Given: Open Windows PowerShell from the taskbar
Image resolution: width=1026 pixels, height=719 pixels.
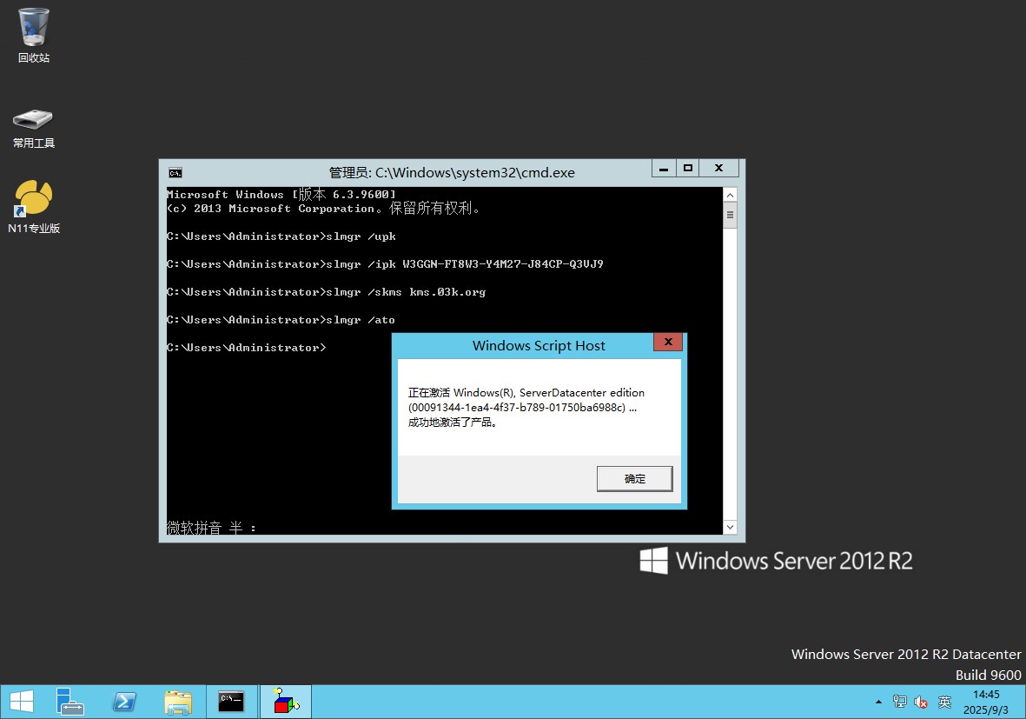Looking at the screenshot, I should 124,701.
